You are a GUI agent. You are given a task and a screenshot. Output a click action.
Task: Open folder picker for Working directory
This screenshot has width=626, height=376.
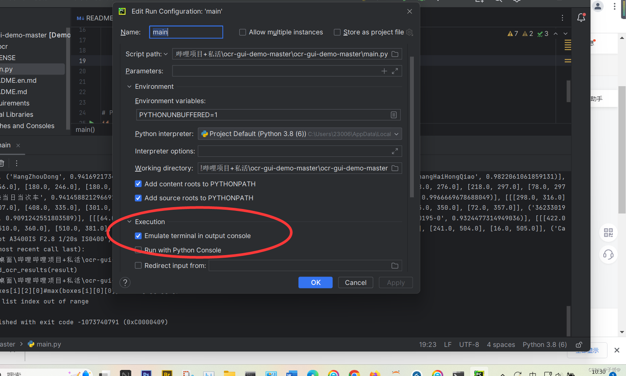point(395,168)
